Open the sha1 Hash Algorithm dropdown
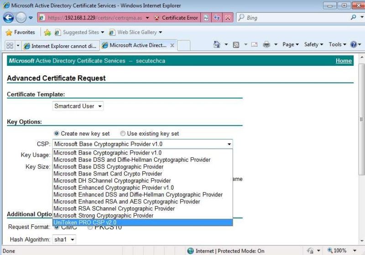Screen dimensions: 365x255 64,239
